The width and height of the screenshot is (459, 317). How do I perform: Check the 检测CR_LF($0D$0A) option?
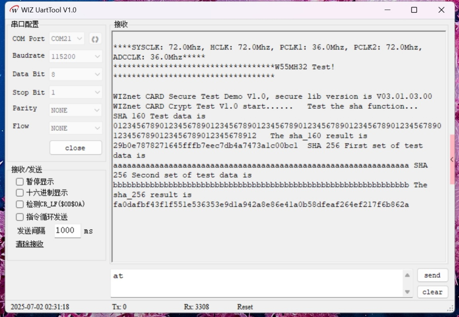(x=20, y=204)
